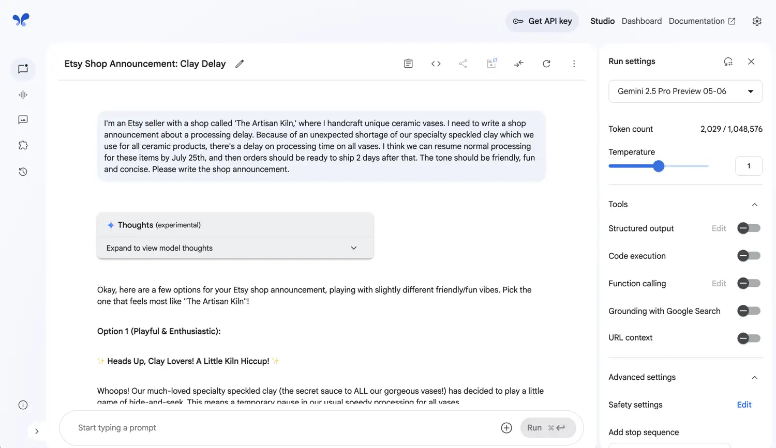
Task: Open the History clock sidebar icon
Action: (x=23, y=172)
